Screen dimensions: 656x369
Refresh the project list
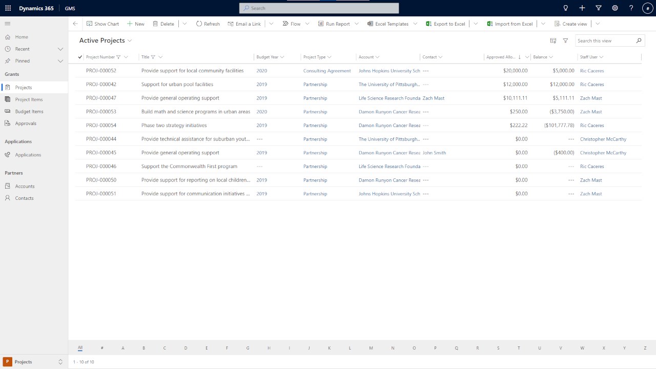[x=208, y=24]
